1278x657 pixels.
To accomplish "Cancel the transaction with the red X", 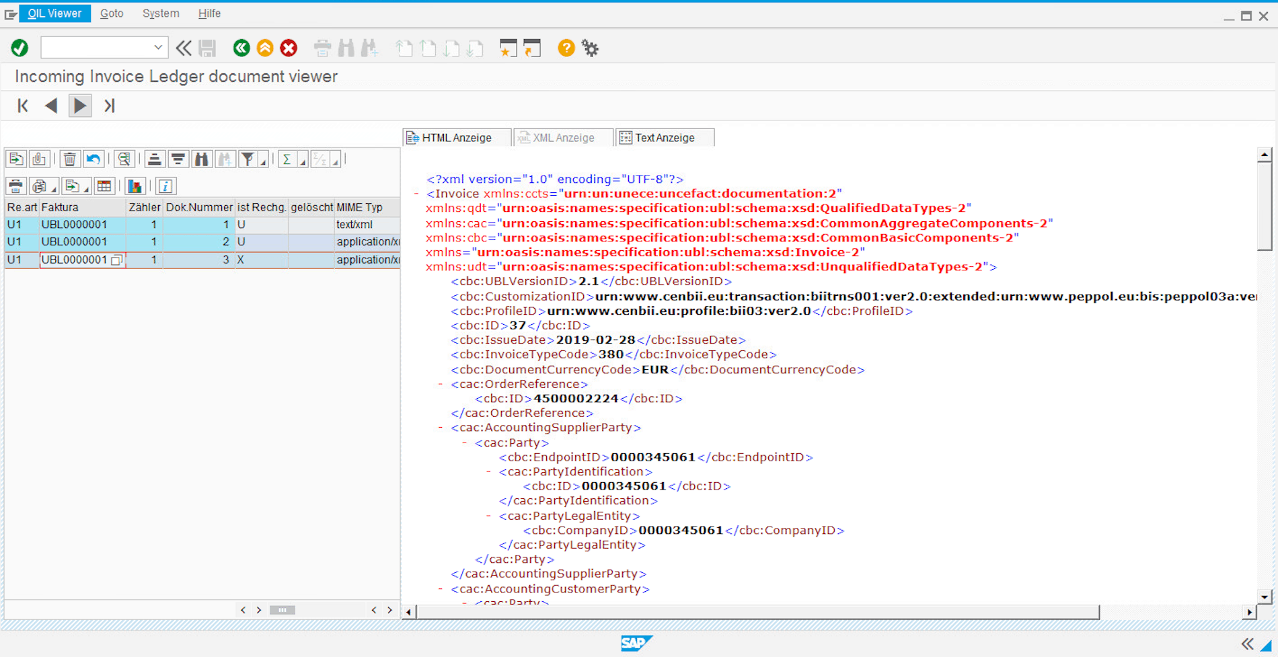I will point(287,48).
